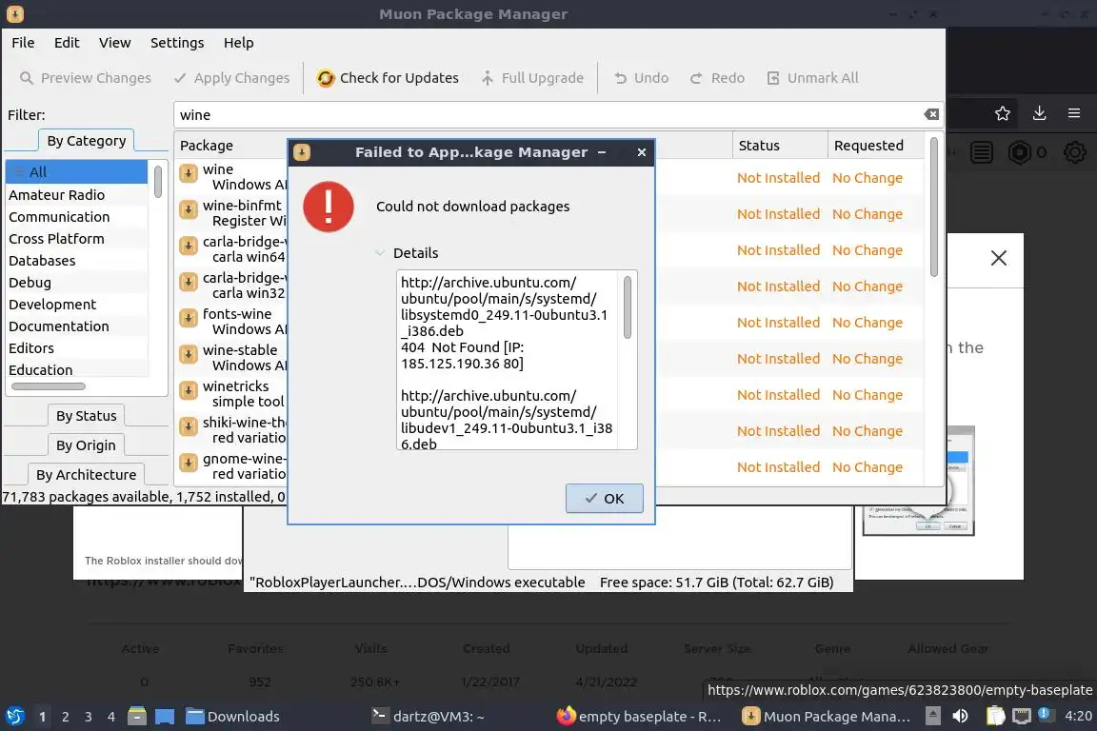Switch to dartz@VM3 terminal in taskbar
The image size is (1097, 731).
(429, 717)
